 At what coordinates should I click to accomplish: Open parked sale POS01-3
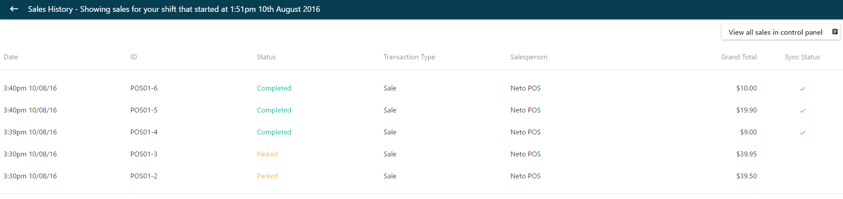tap(421, 154)
